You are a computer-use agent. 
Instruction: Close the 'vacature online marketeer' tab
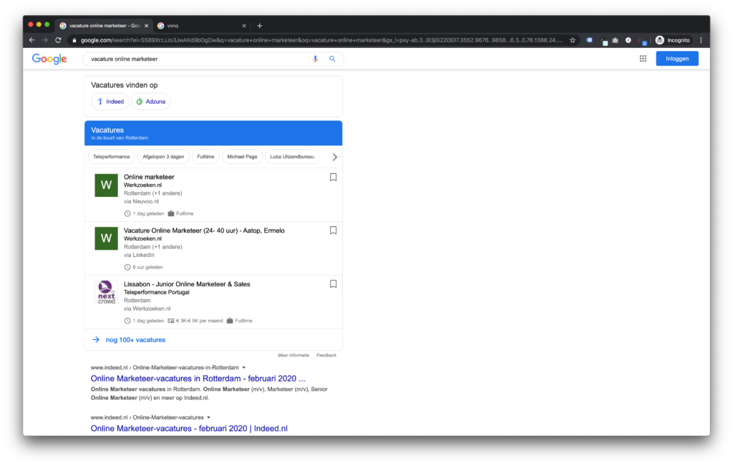(x=146, y=26)
